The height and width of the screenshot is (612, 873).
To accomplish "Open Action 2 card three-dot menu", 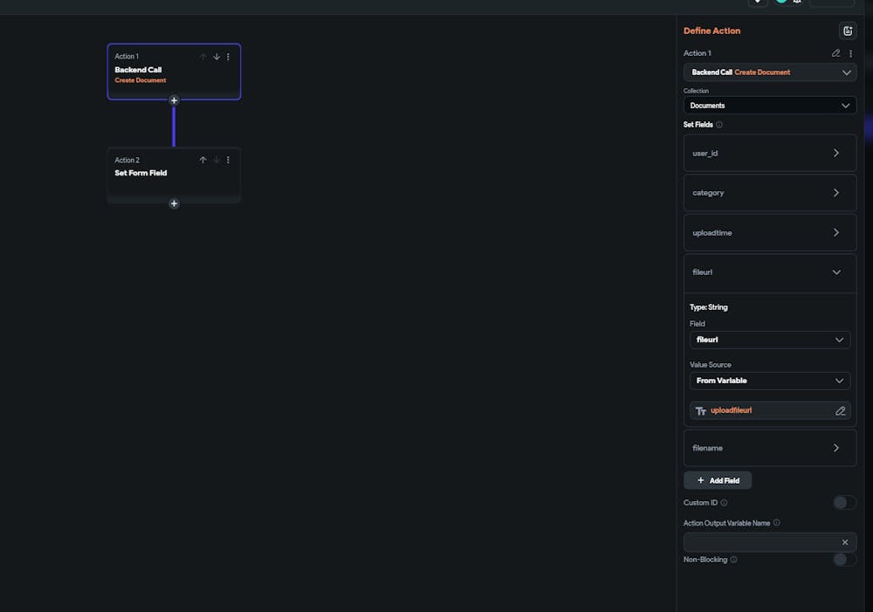I will point(228,160).
